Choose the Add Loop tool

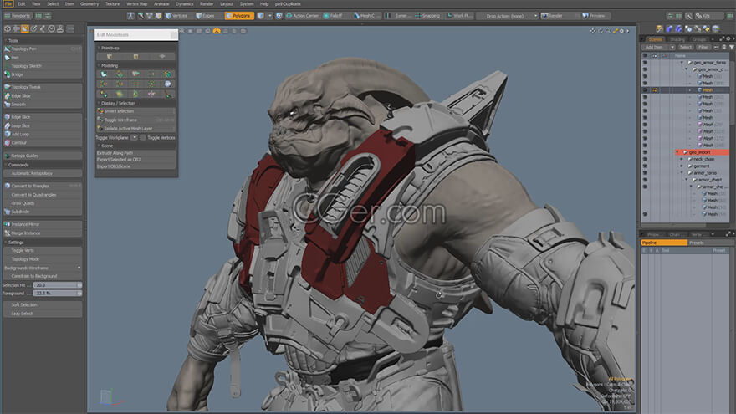(43, 135)
